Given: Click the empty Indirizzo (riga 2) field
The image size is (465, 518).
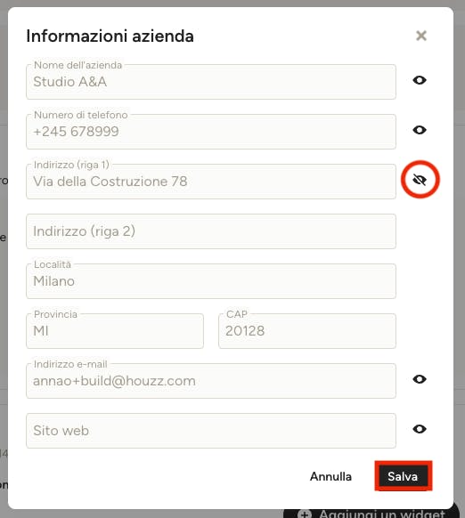Looking at the screenshot, I should click(211, 231).
